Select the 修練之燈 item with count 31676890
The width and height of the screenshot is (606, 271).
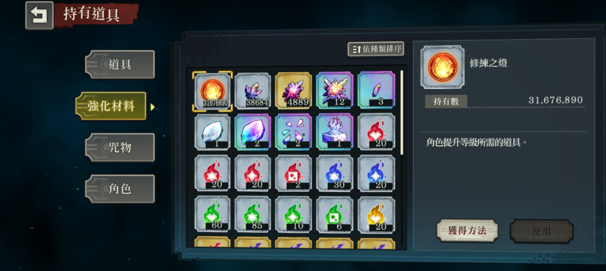tap(213, 92)
